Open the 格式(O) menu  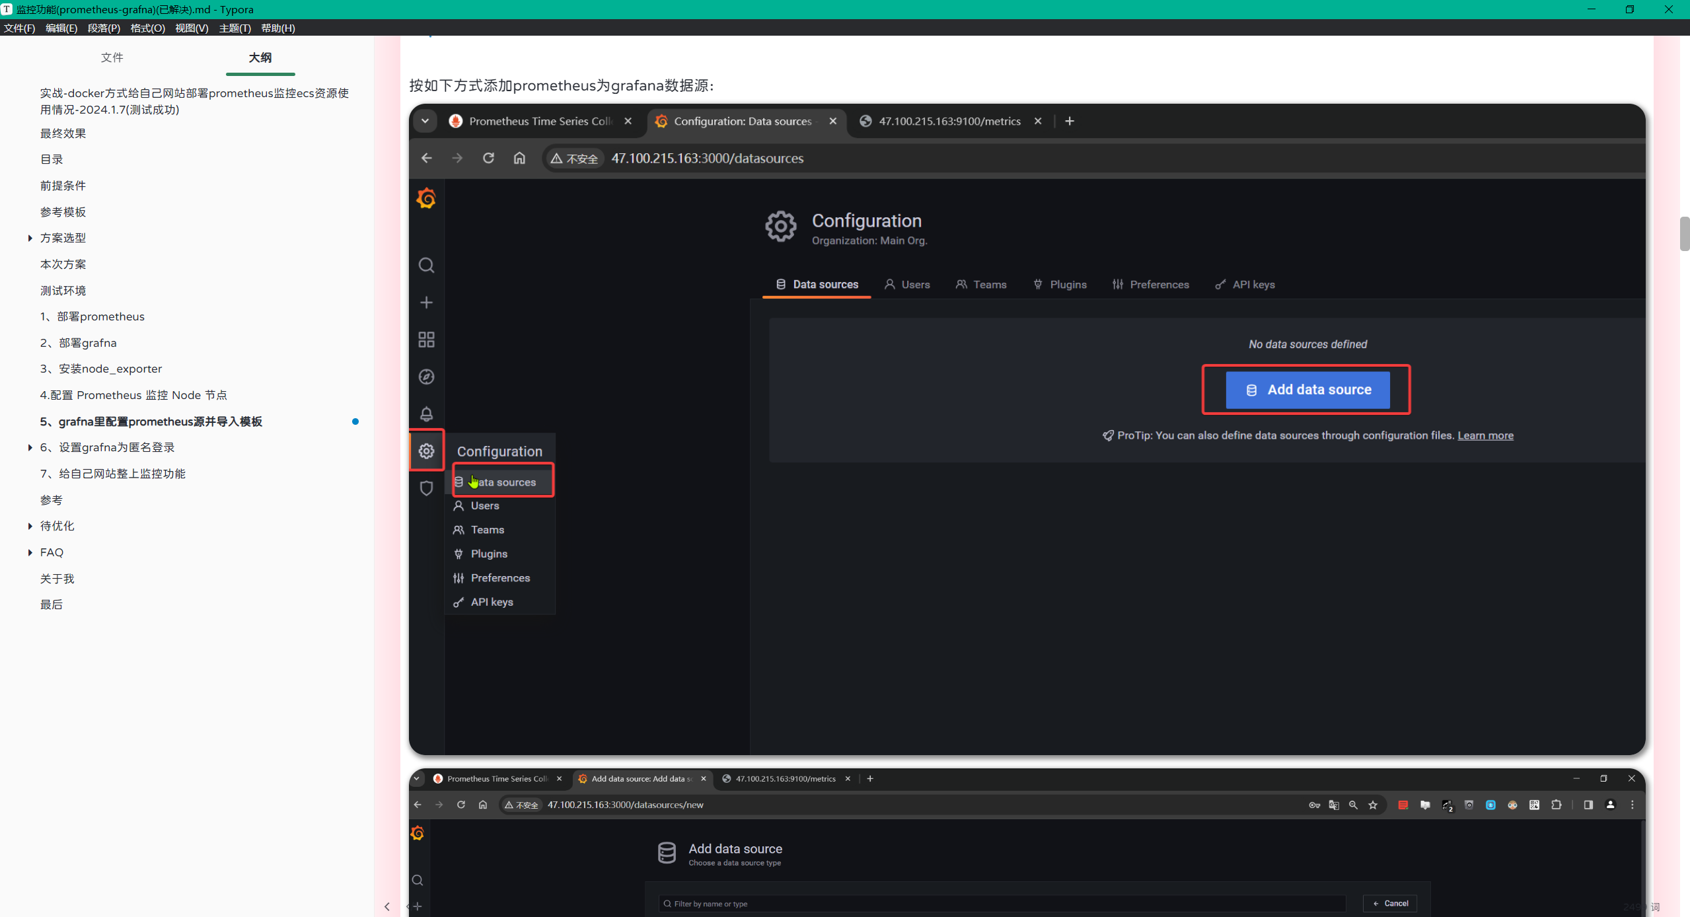pos(147,28)
